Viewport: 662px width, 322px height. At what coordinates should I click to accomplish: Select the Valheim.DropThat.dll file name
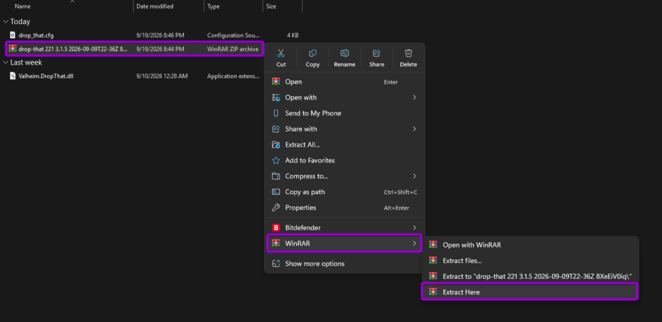46,76
